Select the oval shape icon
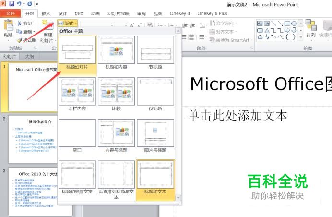The height and width of the screenshot is (217, 332). (x=294, y=24)
